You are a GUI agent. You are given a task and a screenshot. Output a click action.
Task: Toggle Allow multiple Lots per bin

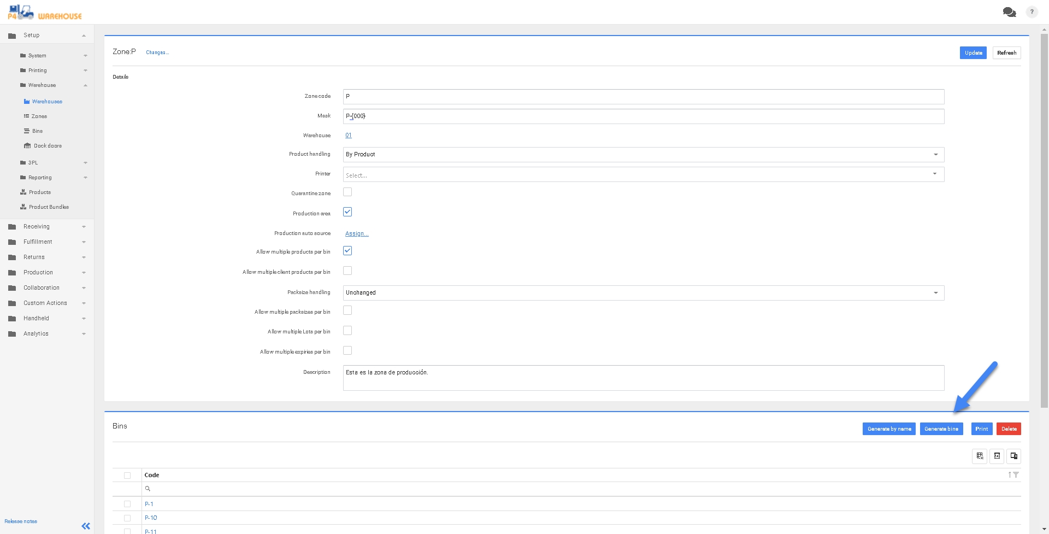(347, 331)
